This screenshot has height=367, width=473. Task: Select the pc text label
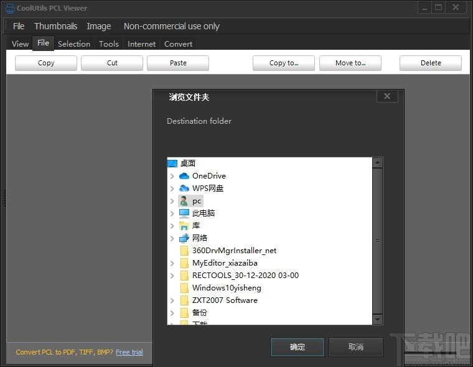[x=197, y=201]
